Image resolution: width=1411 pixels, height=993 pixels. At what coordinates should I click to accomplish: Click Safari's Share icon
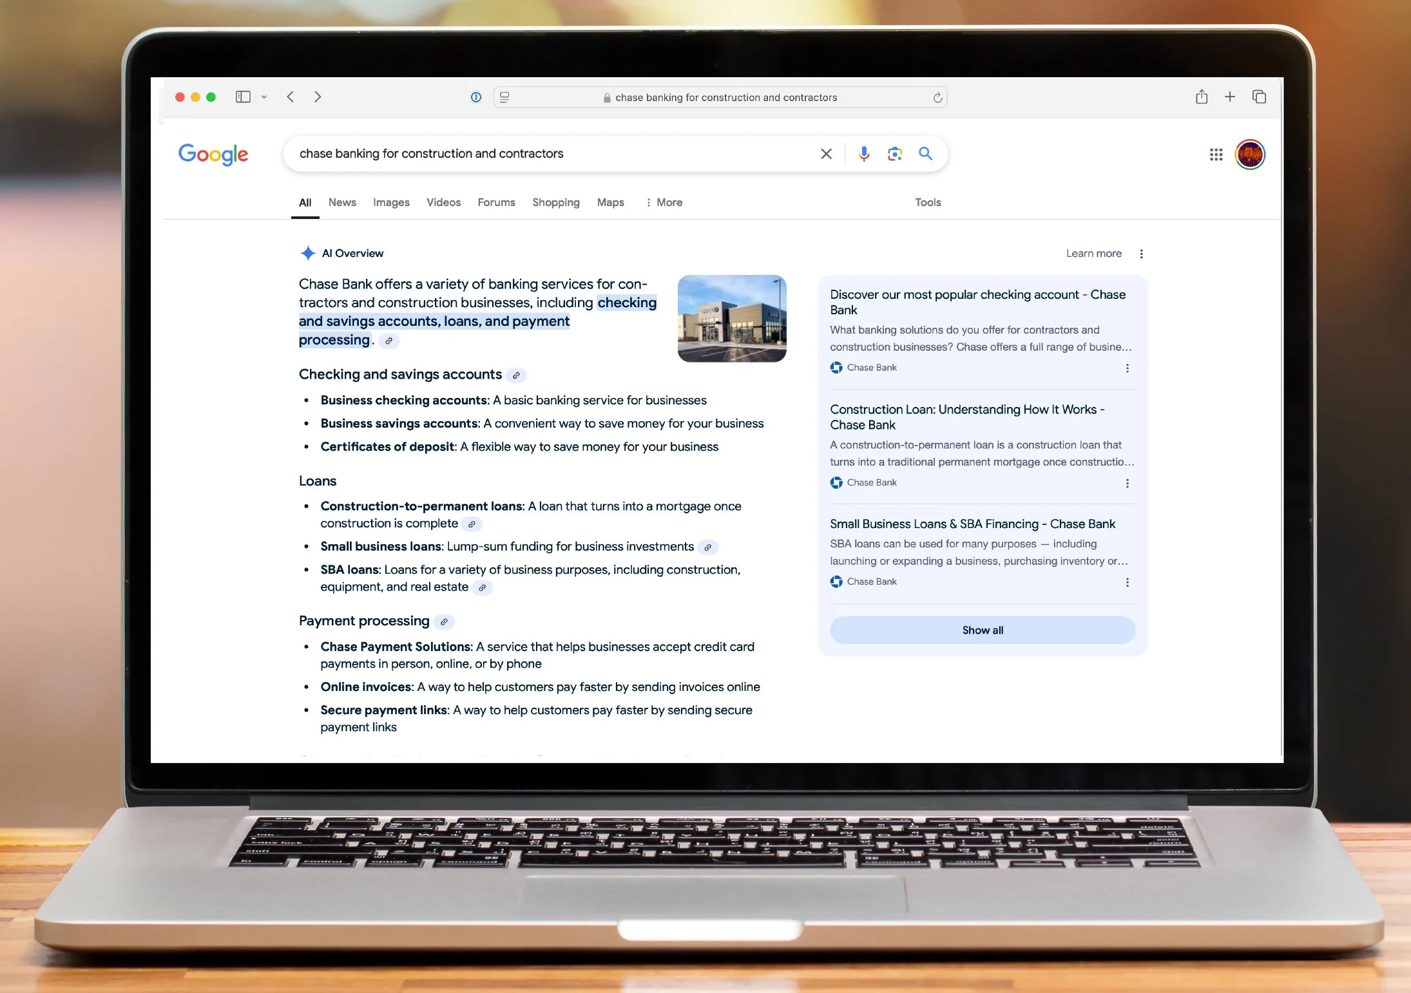tap(1201, 97)
